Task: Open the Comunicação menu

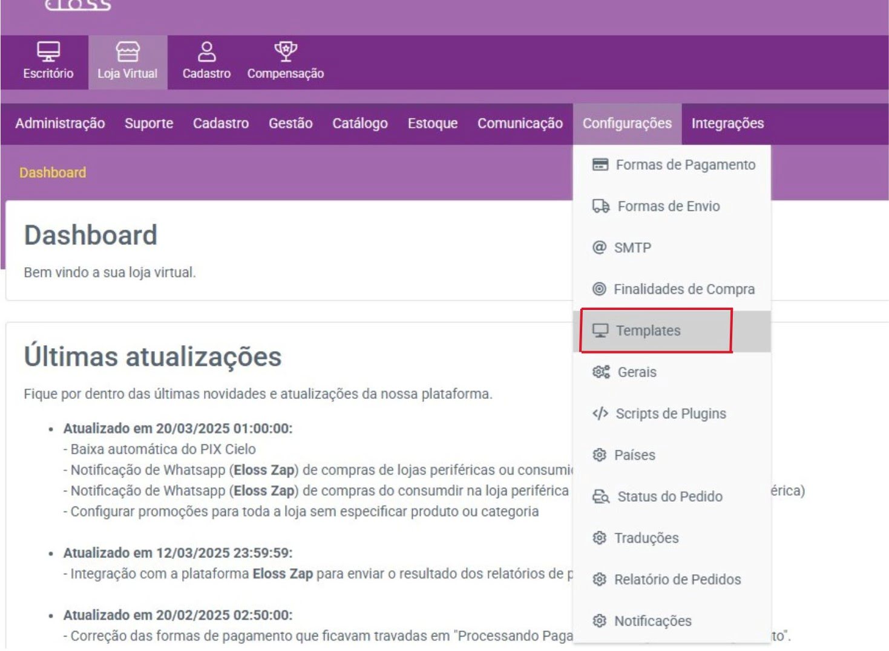Action: point(520,123)
